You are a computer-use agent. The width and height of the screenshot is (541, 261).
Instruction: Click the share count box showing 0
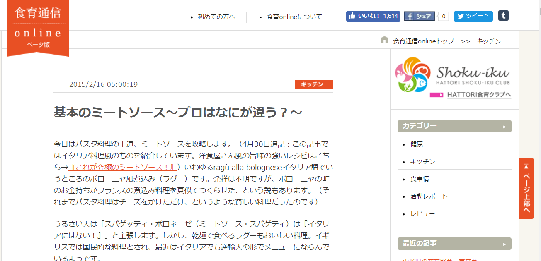click(443, 17)
